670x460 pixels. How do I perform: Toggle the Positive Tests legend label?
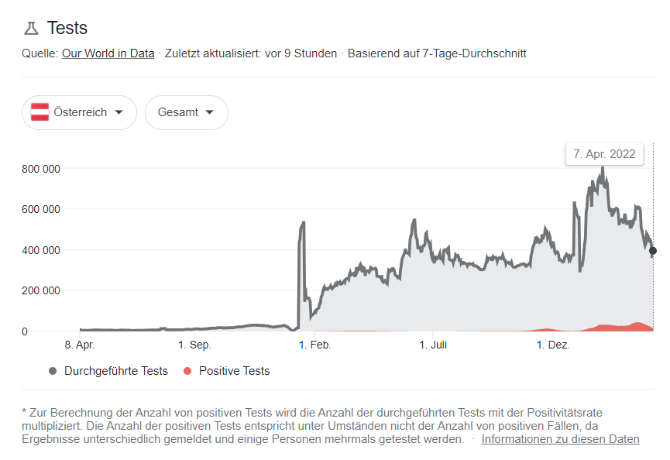tap(234, 371)
